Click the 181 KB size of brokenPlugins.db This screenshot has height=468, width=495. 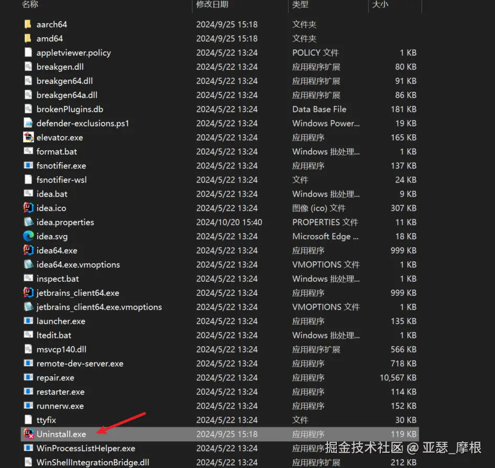[x=403, y=109]
